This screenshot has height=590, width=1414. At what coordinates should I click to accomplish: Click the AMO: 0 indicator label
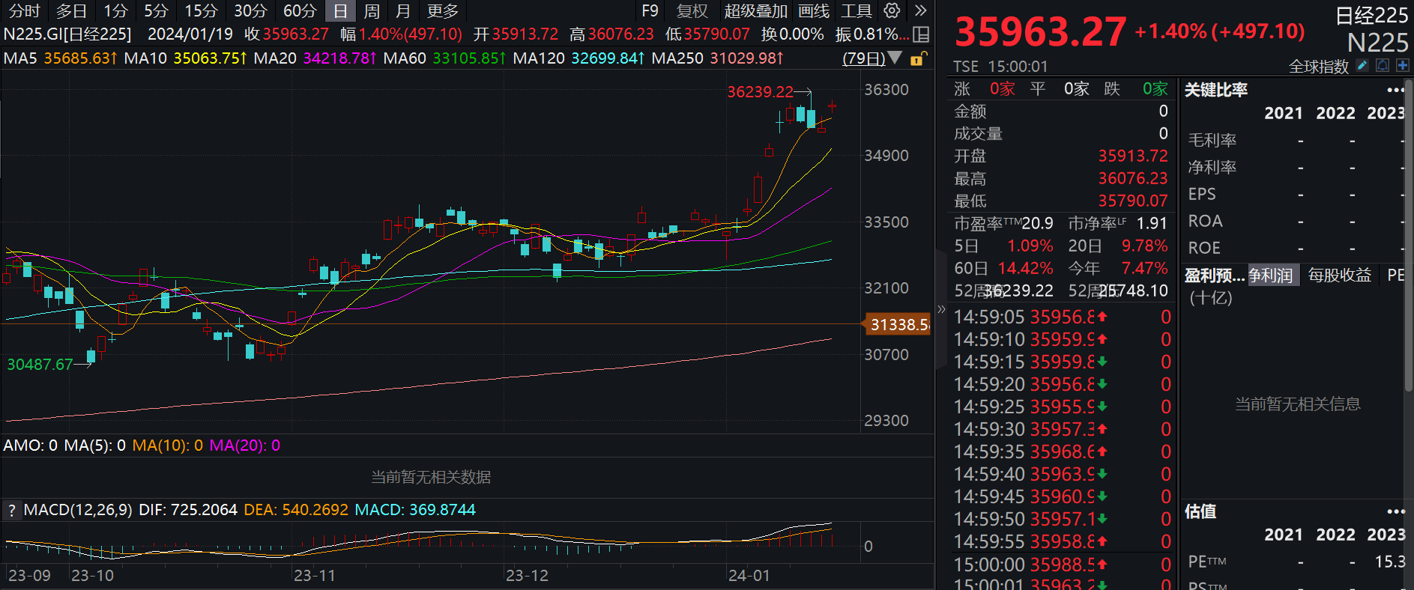click(30, 445)
